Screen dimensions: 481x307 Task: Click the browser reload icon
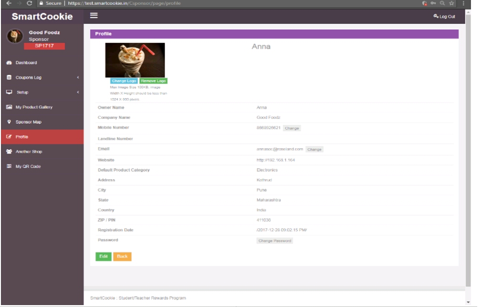coord(24,4)
